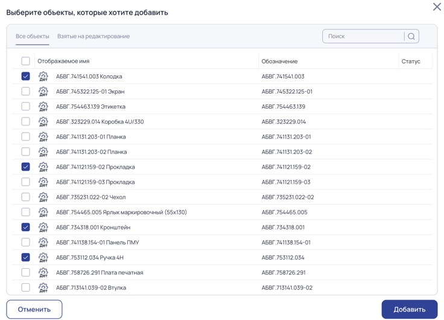Uncheck the 741121.159-02 Прокладка checkbox
444x320 pixels.
tap(25, 167)
